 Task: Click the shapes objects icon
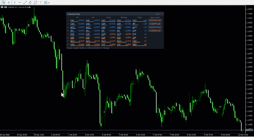(46, 2)
